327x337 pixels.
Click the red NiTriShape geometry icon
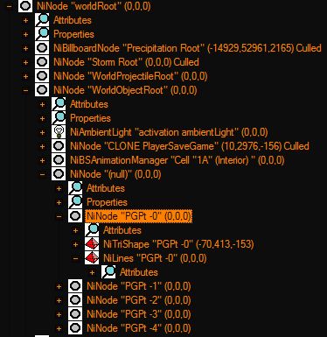[x=92, y=244]
